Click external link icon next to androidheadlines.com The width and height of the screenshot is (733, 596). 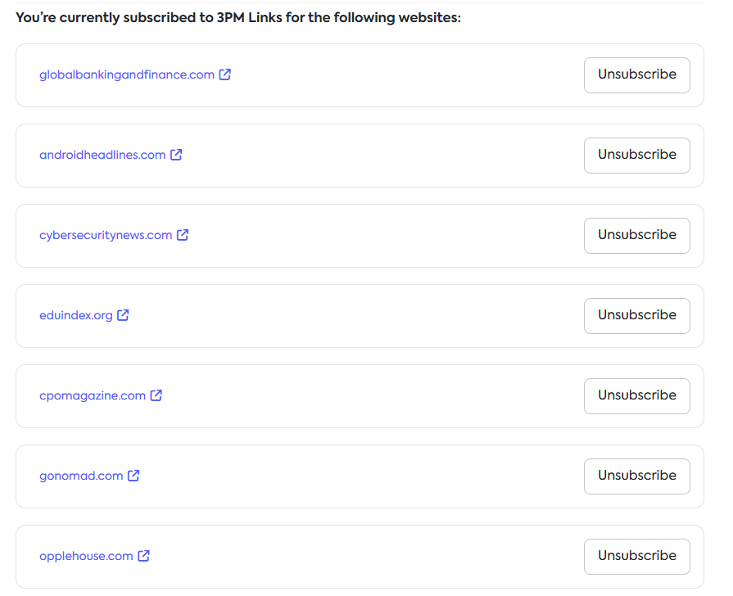[x=176, y=155]
